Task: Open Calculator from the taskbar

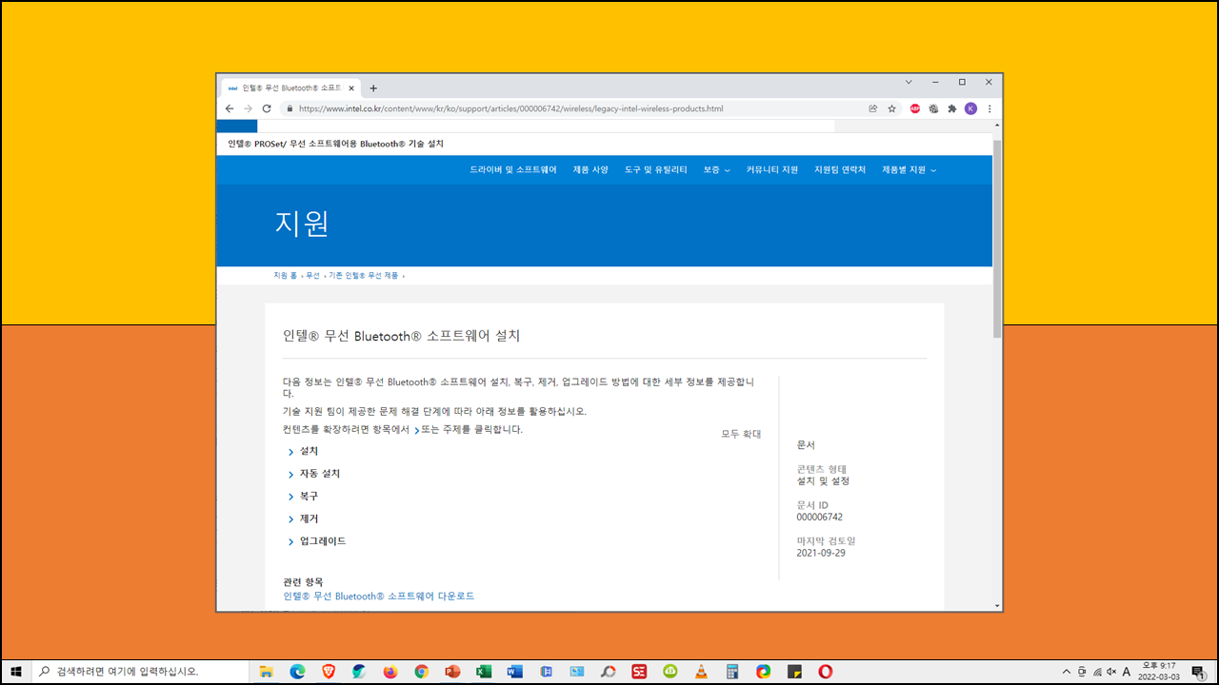Action: pos(732,672)
